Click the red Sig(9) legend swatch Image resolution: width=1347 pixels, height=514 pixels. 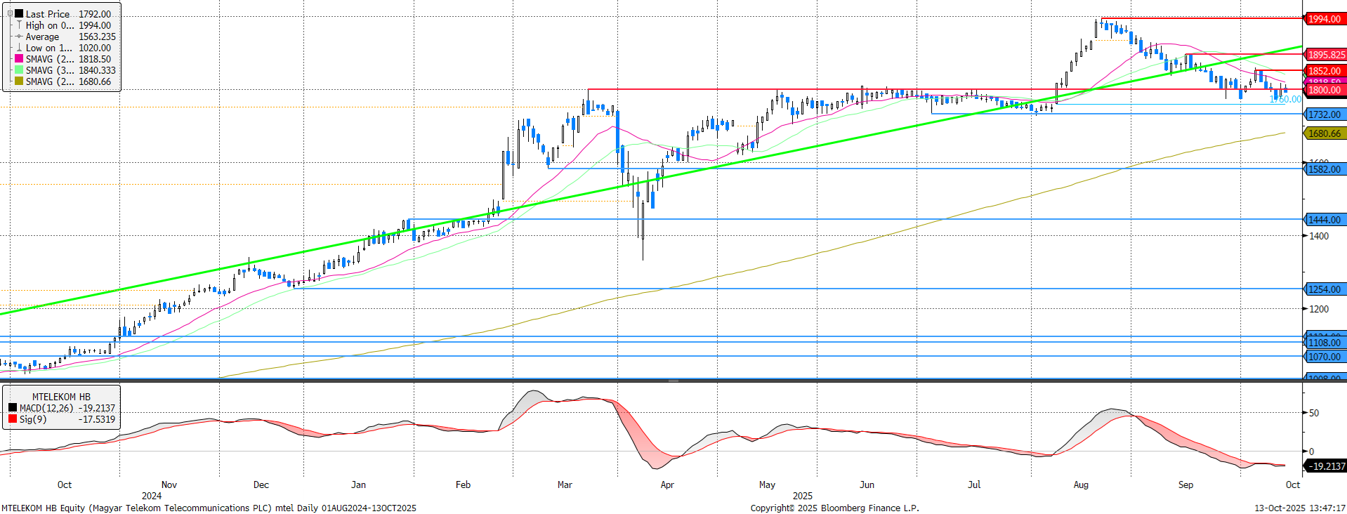click(13, 419)
